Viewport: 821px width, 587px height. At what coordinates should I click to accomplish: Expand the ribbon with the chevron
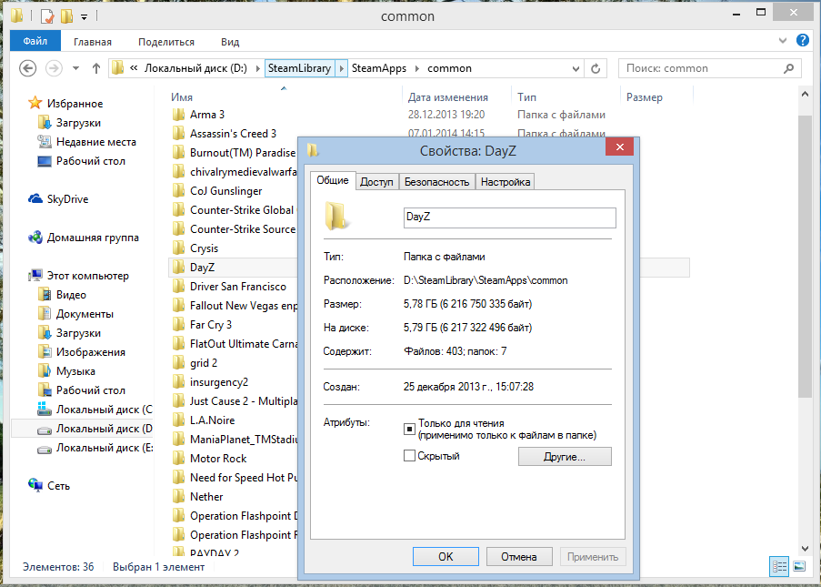click(783, 40)
